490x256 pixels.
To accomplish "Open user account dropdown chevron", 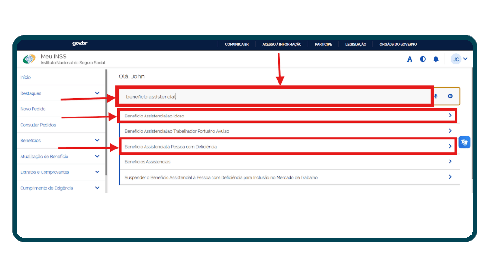I will coord(465,59).
